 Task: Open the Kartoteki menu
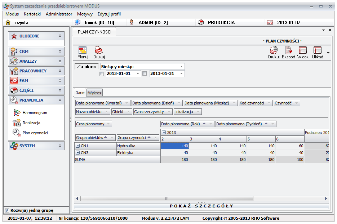click(x=32, y=14)
